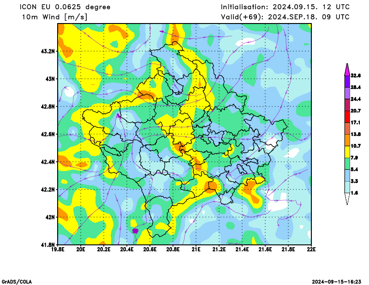This screenshot has width=369, height=285.
Task: Select the light purple legend swatch below 28.4
Action: (x=347, y=93)
